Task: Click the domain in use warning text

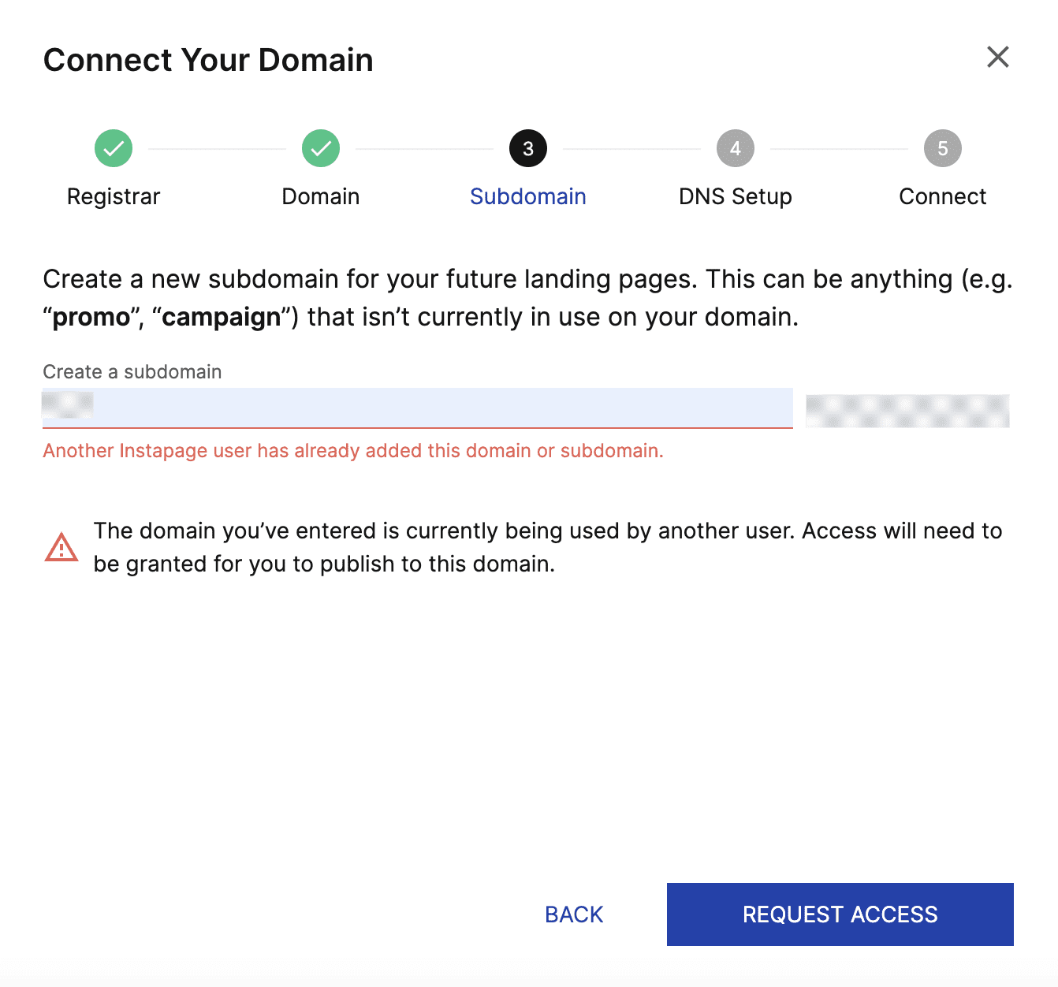Action: (x=547, y=547)
